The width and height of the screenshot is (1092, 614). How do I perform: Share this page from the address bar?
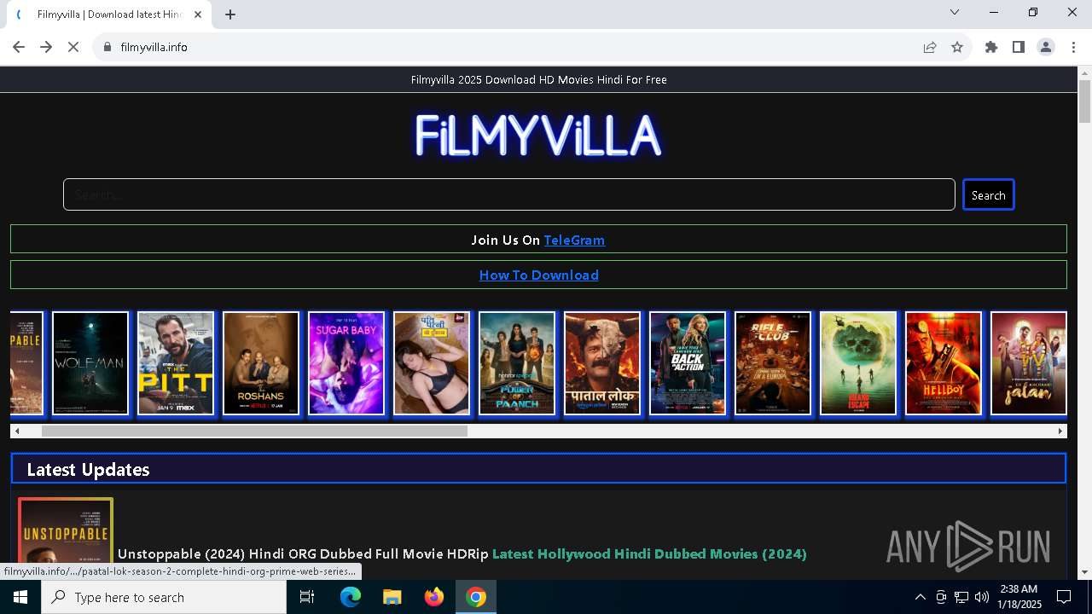click(x=930, y=47)
